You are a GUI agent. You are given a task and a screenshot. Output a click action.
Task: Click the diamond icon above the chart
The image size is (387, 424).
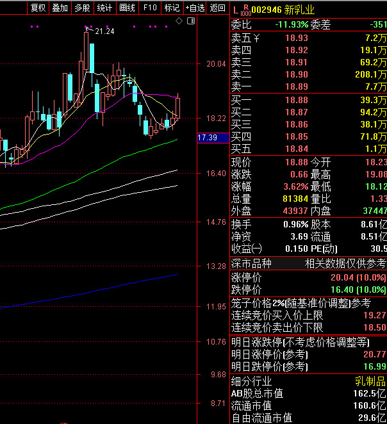point(179,21)
